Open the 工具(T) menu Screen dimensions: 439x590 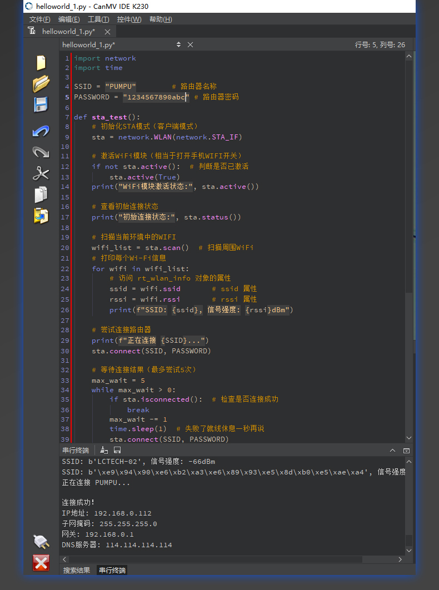pos(98,19)
